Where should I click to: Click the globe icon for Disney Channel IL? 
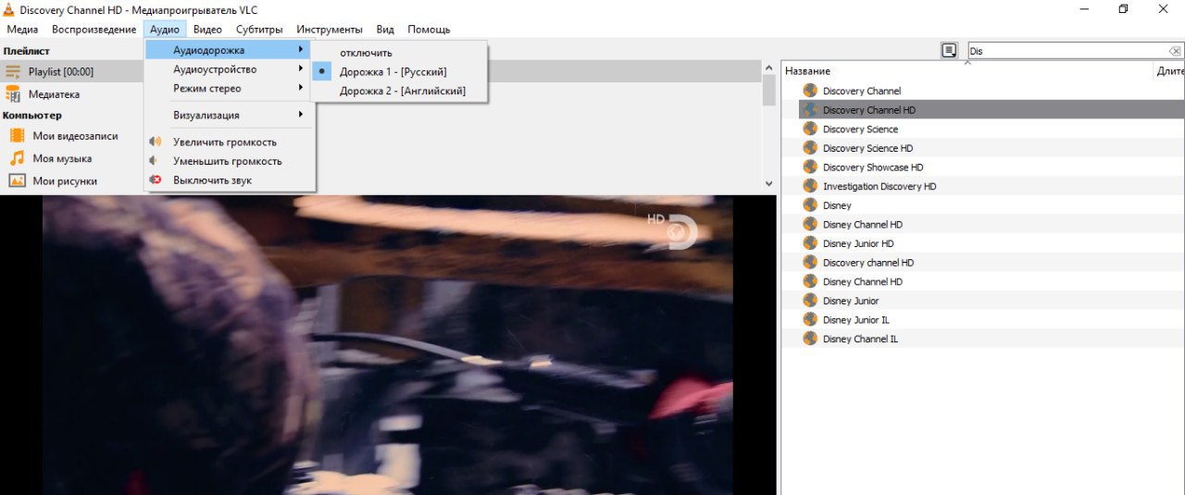tap(810, 339)
